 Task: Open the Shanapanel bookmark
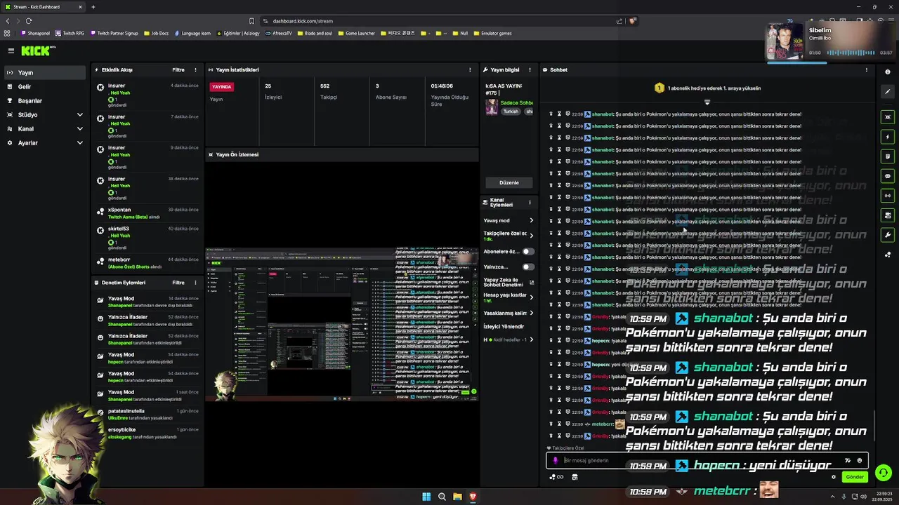(x=36, y=33)
